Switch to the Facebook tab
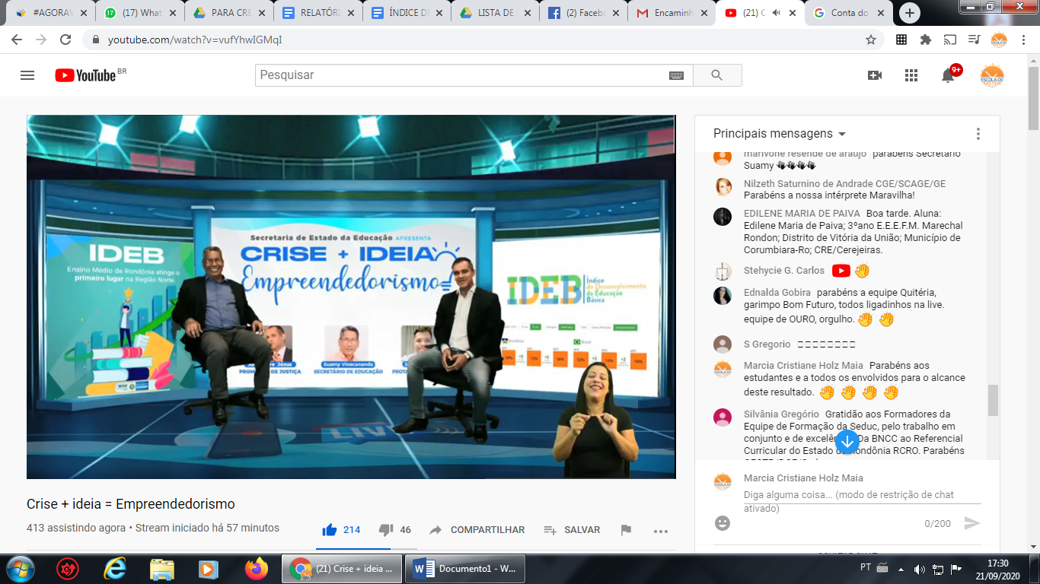This screenshot has height=584, width=1040. point(582,13)
